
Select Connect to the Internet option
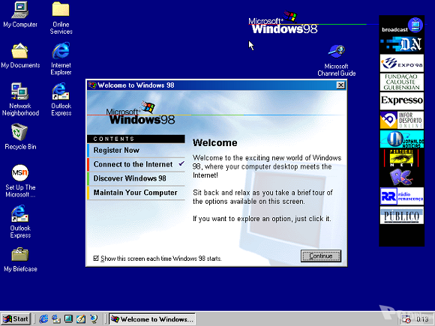(136, 164)
